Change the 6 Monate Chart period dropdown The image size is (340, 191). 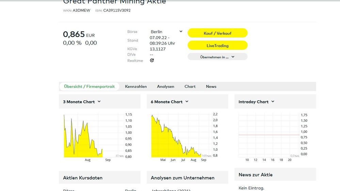point(169,102)
